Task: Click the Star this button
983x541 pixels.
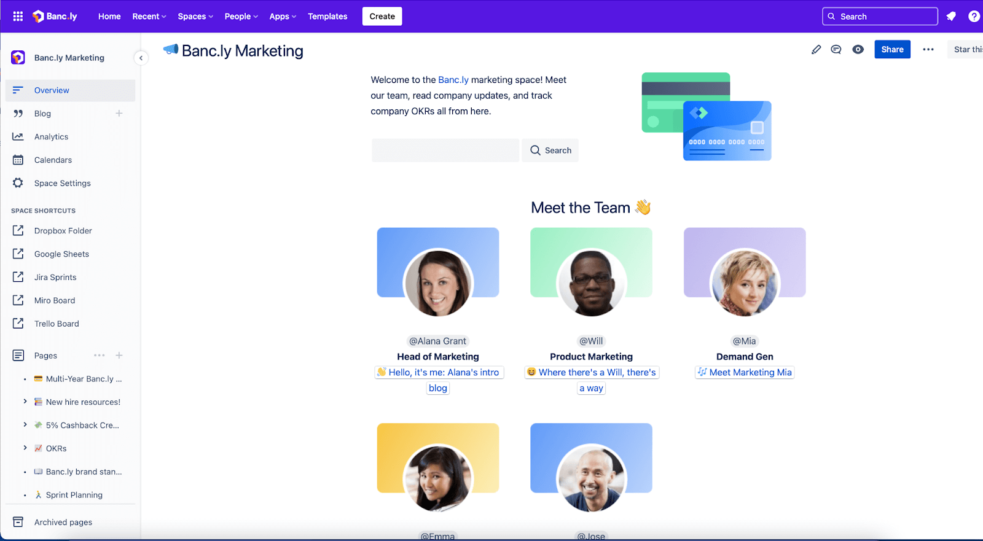Action: tap(967, 50)
